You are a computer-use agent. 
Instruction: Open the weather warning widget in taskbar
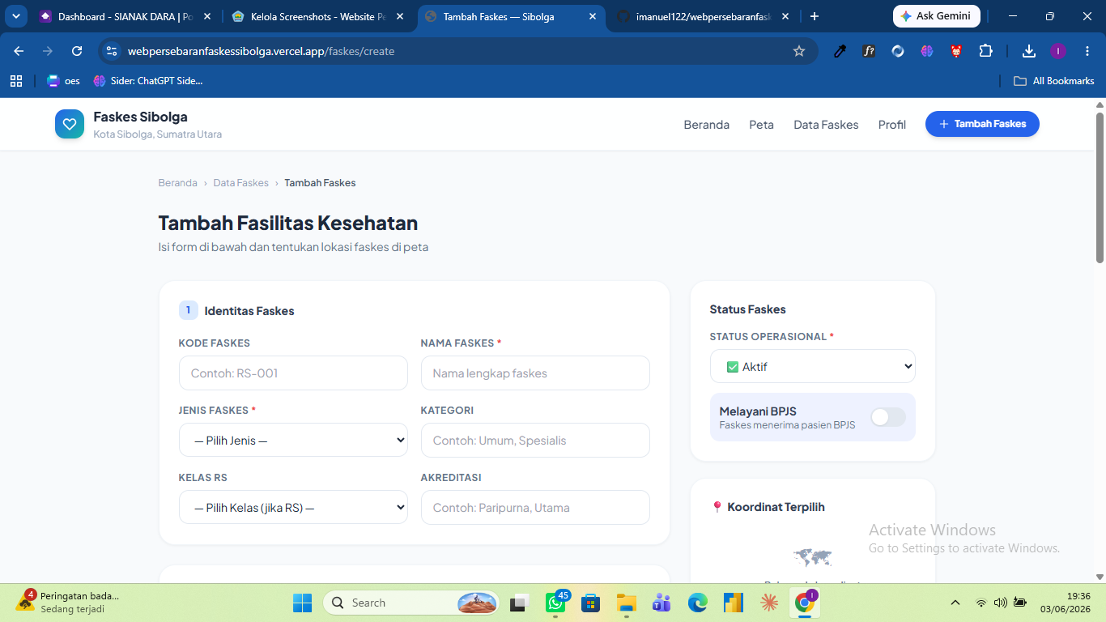click(x=66, y=602)
